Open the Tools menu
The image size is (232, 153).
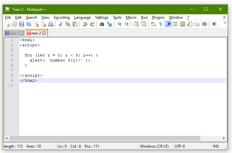(x=117, y=17)
